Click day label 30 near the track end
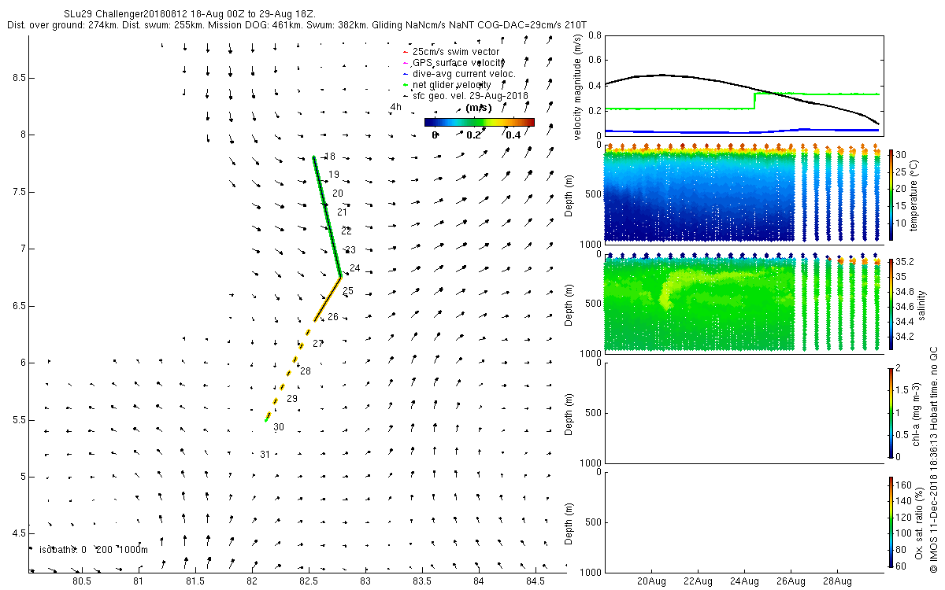 279,427
